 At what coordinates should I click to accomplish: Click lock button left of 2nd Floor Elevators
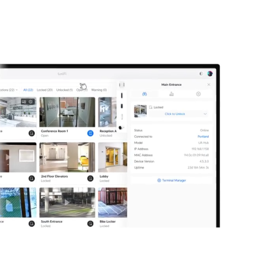31,179
